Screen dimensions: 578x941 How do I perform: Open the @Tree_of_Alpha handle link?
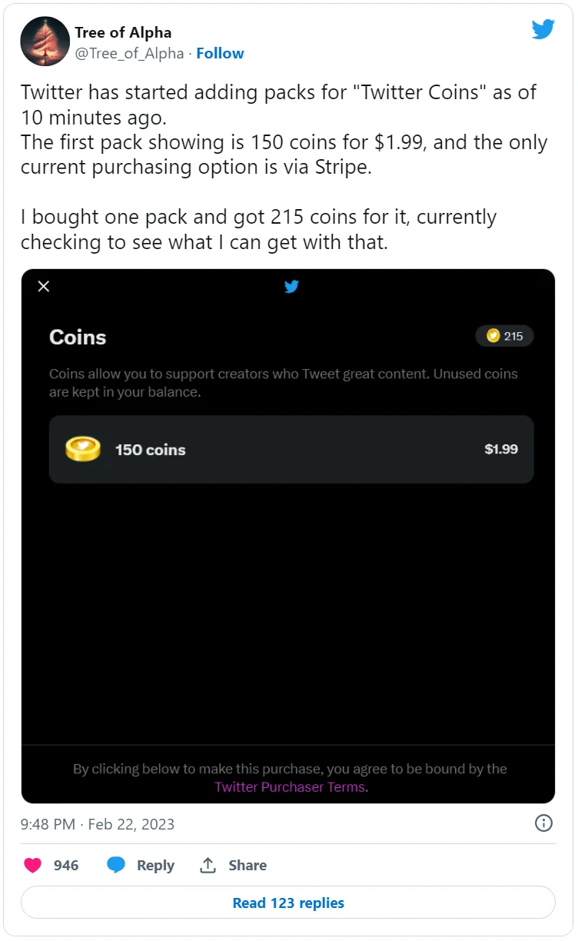129,53
